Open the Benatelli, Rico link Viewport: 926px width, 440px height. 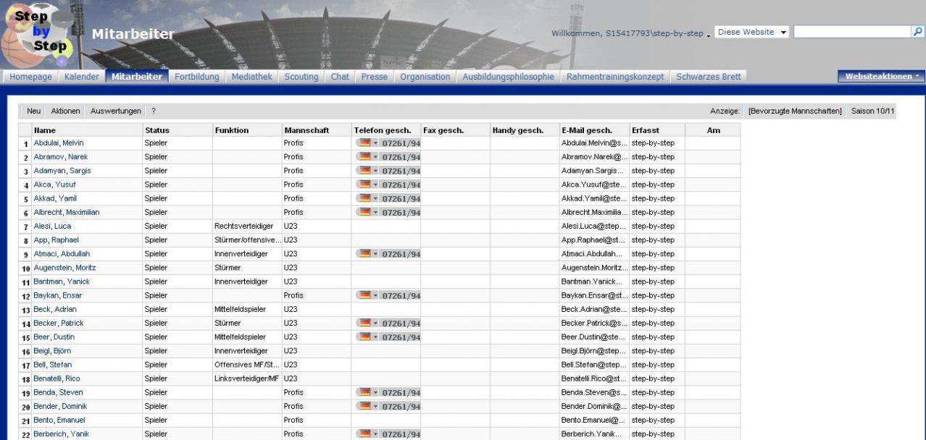pyautogui.click(x=57, y=378)
